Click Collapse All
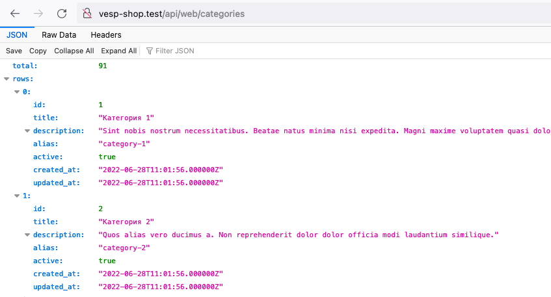Image resolution: width=551 pixels, height=297 pixels. 74,51
